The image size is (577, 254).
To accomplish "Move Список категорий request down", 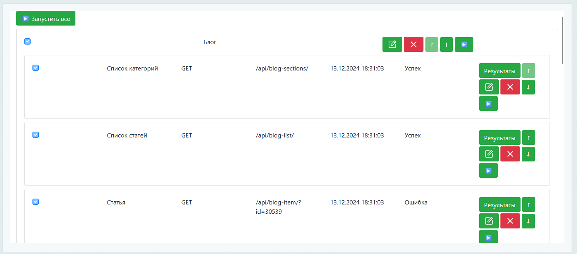I will [x=528, y=87].
